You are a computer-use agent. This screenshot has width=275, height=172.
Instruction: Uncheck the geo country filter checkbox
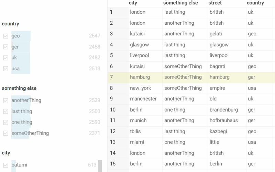tap(5, 36)
